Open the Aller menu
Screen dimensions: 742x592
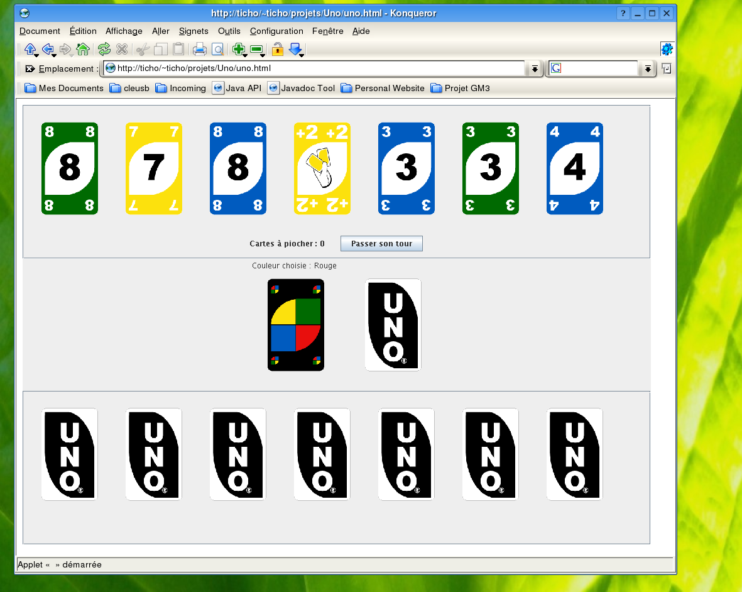[160, 31]
